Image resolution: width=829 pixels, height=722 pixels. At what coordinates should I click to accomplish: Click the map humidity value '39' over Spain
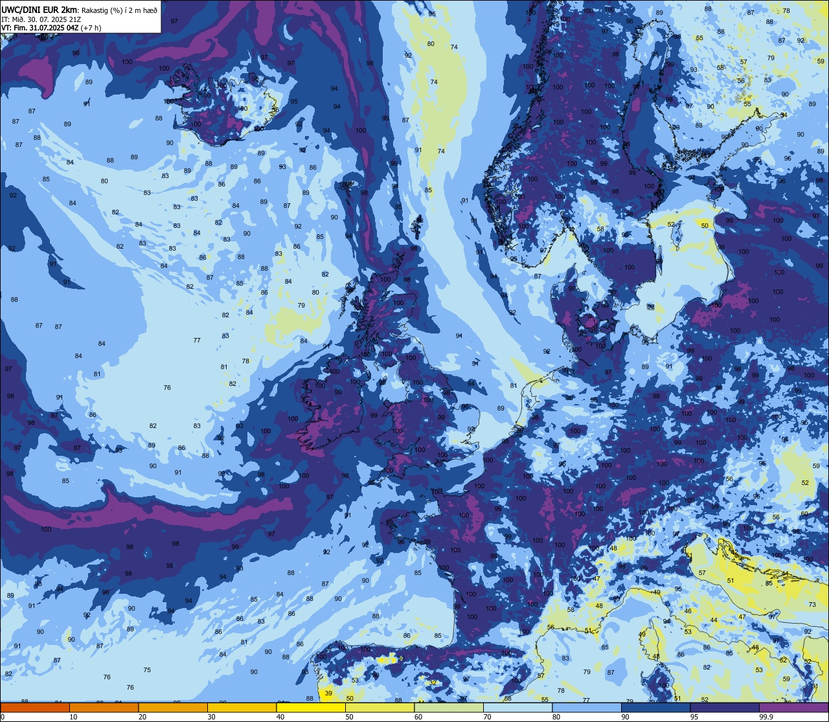pyautogui.click(x=328, y=694)
